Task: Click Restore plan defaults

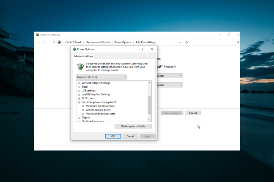Action: pos(133,126)
